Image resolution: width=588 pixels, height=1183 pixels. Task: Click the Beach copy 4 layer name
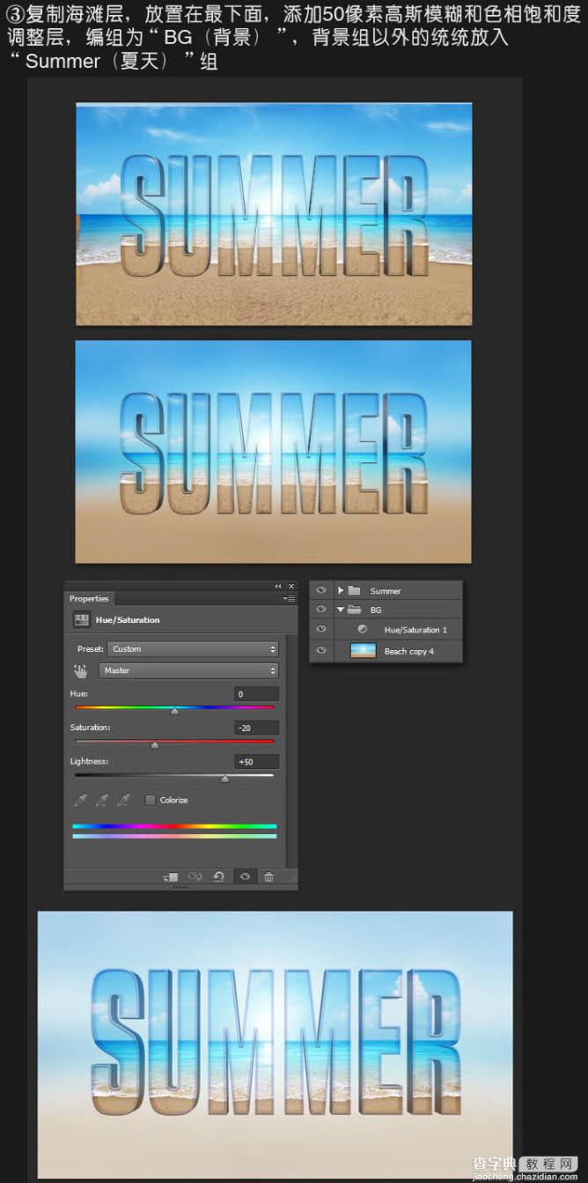coord(409,651)
